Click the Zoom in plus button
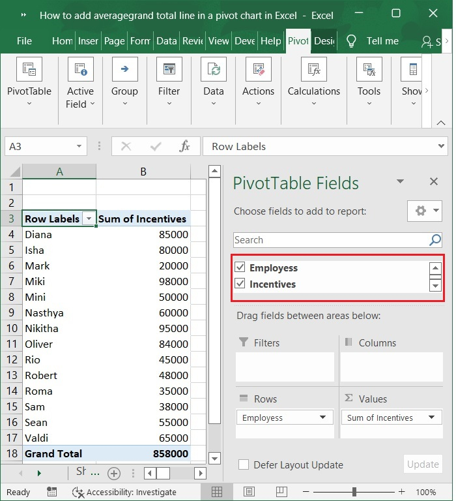456x501 pixels. coord(401,492)
